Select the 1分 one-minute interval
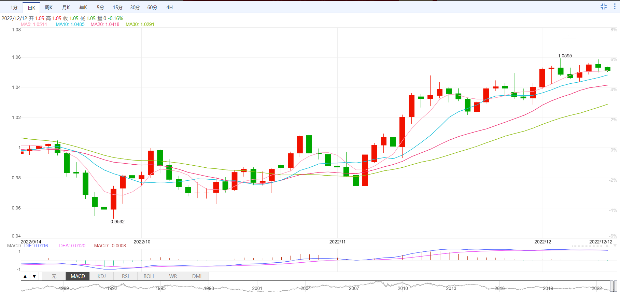 tap(14, 8)
